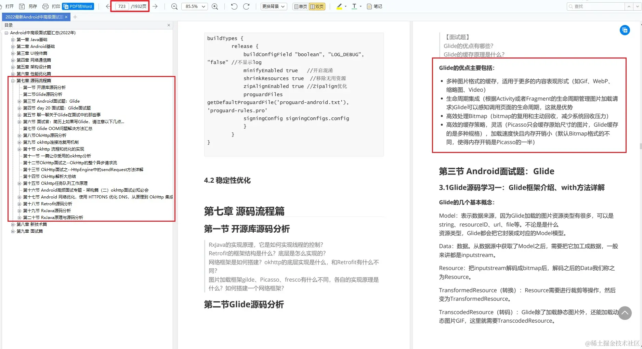Open the 笔记 (Notes) panel
The height and width of the screenshot is (349, 642).
[x=375, y=6]
